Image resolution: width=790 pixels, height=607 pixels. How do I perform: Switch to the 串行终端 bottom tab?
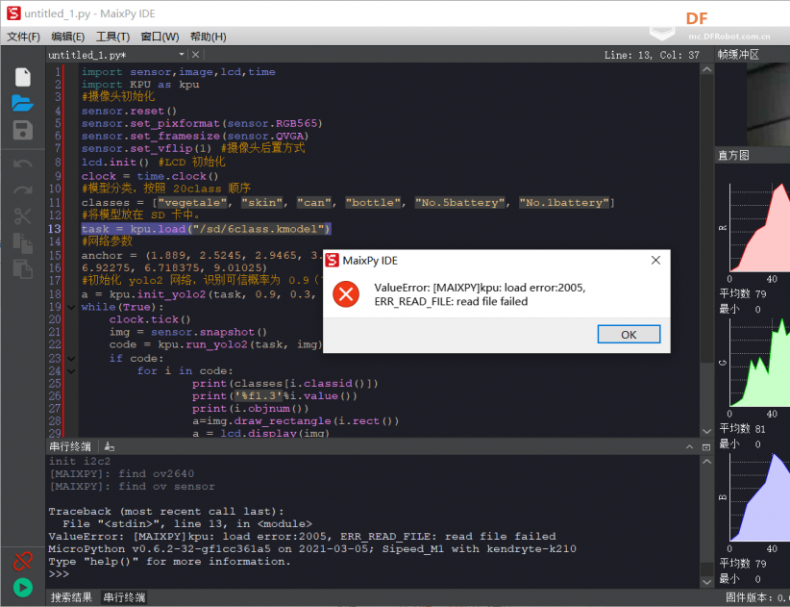click(x=124, y=597)
